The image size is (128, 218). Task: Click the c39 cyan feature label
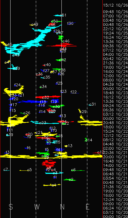(16, 68)
